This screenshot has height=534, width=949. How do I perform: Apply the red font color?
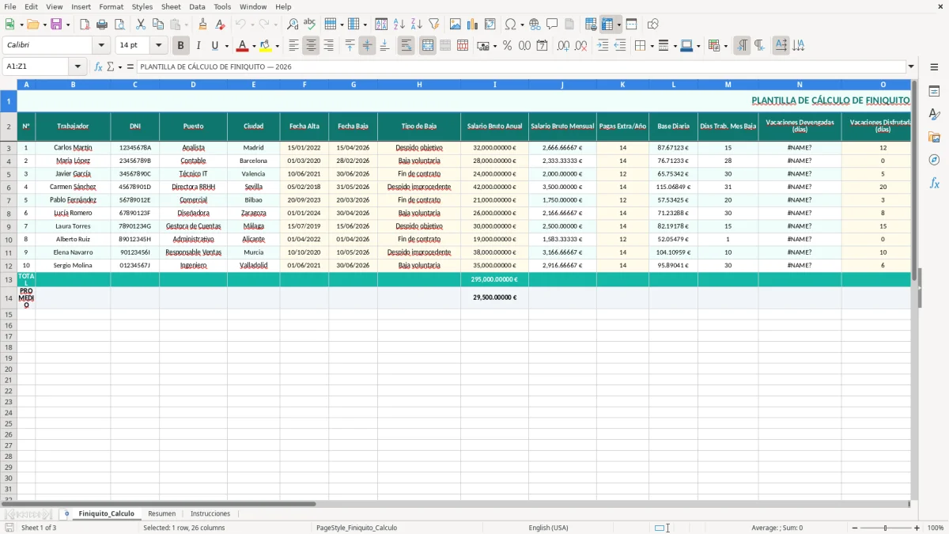(x=243, y=46)
